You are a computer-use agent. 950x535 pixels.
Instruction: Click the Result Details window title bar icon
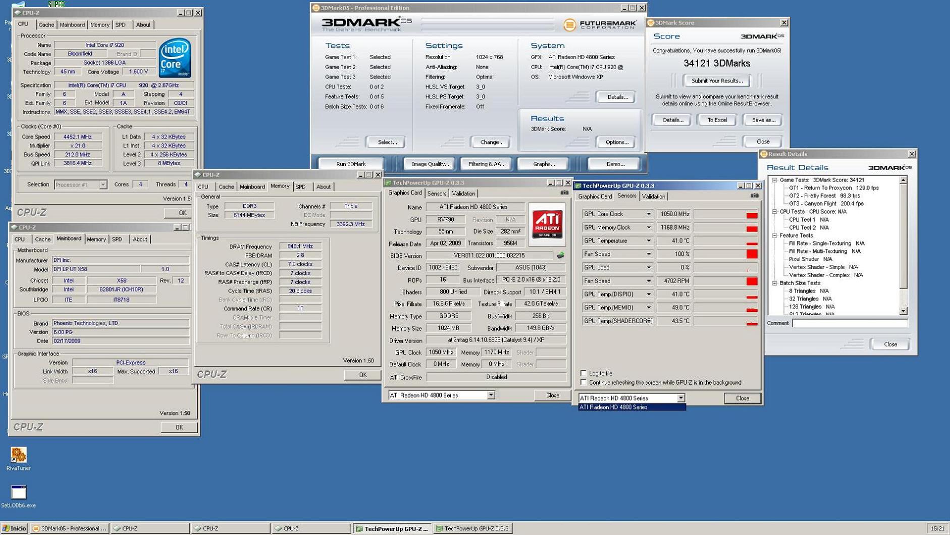click(764, 154)
